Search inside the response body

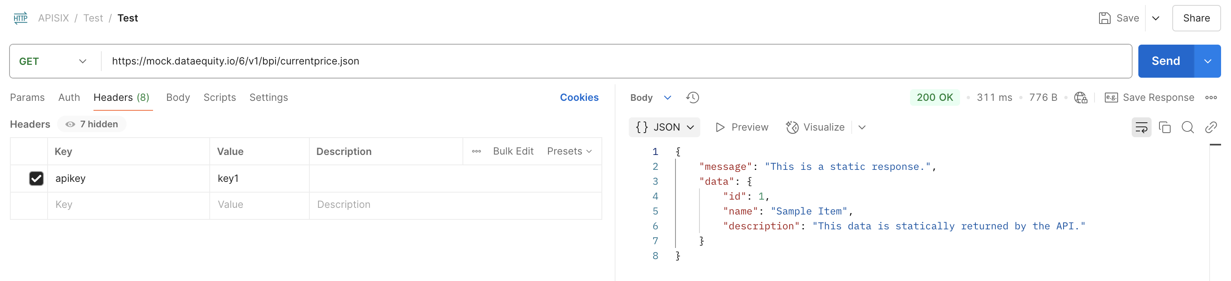click(1188, 127)
